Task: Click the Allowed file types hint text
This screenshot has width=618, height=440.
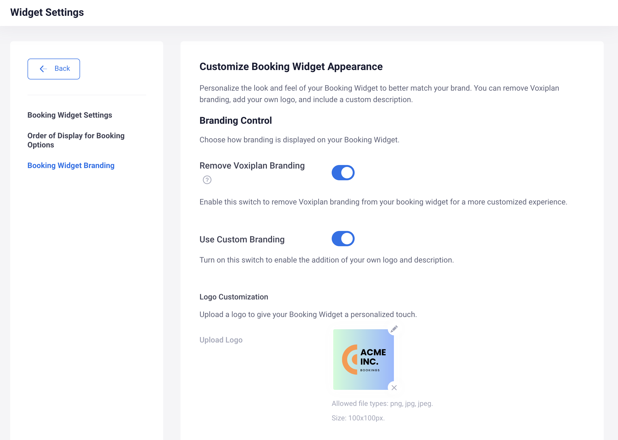Action: tap(382, 403)
